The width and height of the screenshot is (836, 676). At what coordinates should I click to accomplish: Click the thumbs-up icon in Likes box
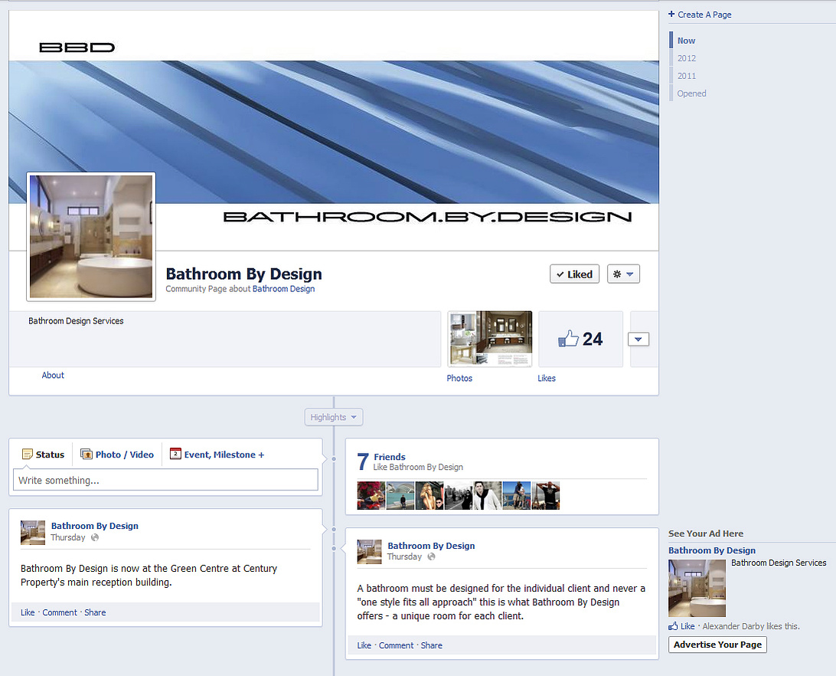568,339
